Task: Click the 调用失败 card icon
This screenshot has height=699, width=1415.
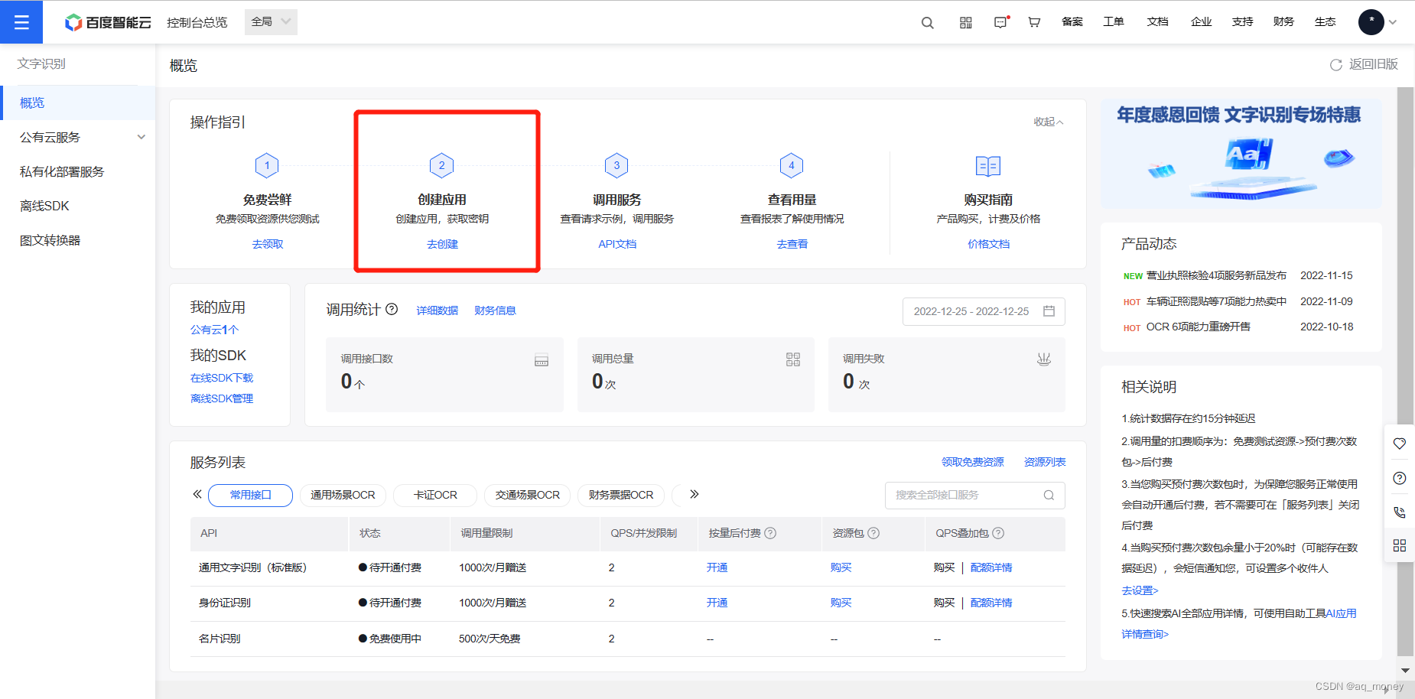Action: coord(1044,359)
